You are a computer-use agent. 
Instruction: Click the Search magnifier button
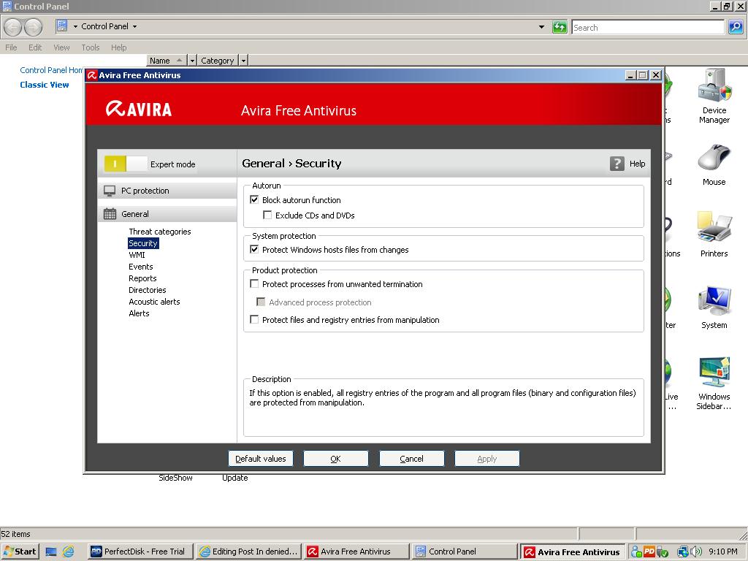(735, 27)
